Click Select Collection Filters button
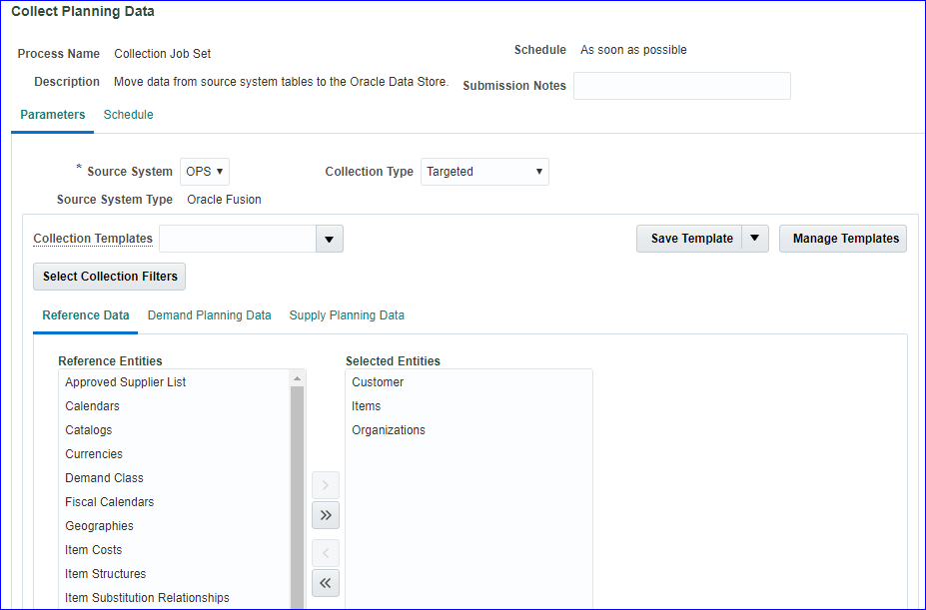This screenshot has height=610, width=926. pyautogui.click(x=110, y=277)
